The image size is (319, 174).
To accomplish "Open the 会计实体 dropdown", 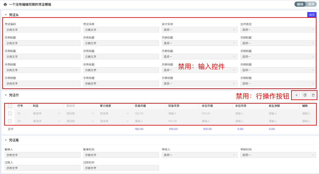I will [200, 30].
